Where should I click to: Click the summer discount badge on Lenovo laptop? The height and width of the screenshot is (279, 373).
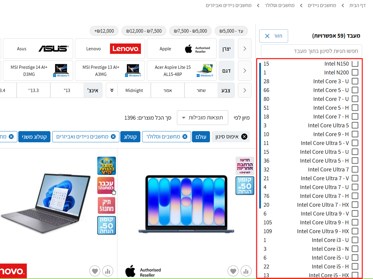(106, 166)
